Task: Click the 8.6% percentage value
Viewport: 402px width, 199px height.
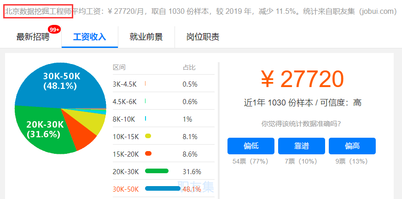Action: (190, 154)
